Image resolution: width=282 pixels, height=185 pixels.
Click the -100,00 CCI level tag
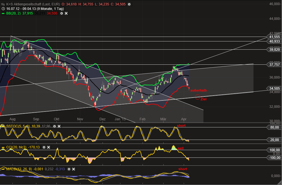[x=274, y=158]
